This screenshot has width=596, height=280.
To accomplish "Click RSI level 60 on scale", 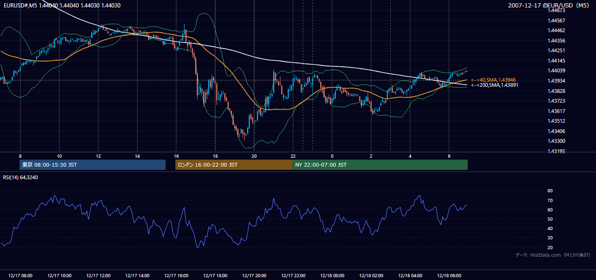I will point(550,210).
